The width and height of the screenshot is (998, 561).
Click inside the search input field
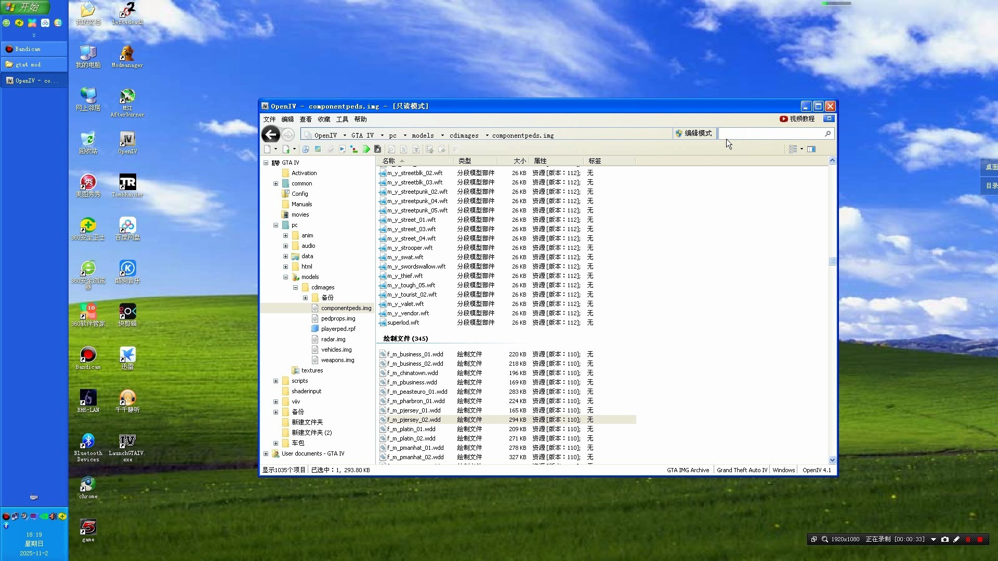tap(770, 134)
